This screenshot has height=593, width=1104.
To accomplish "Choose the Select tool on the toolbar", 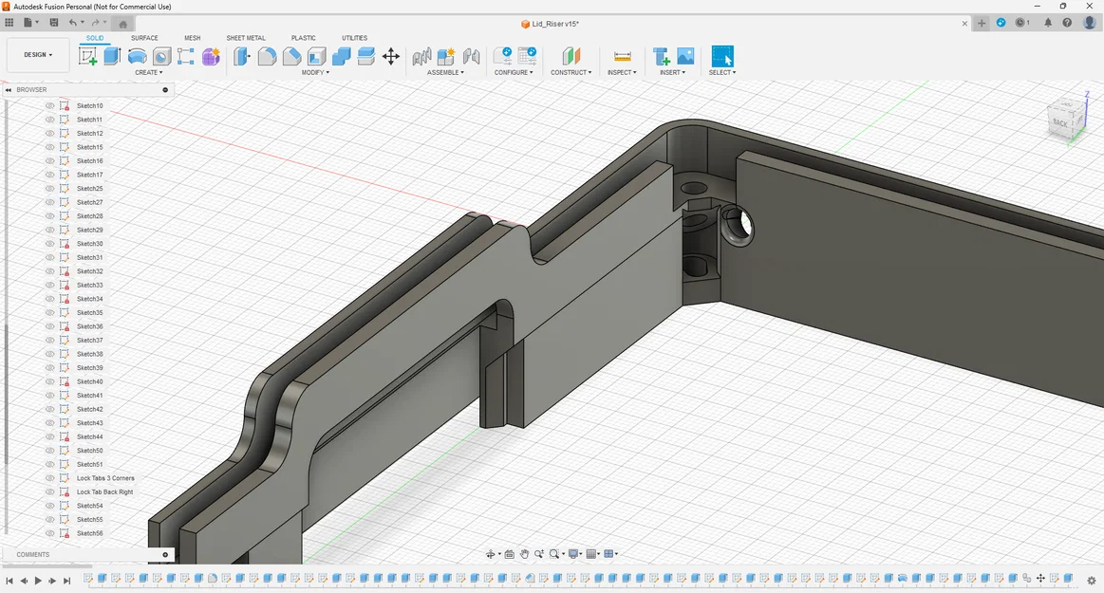I will pyautogui.click(x=722, y=55).
